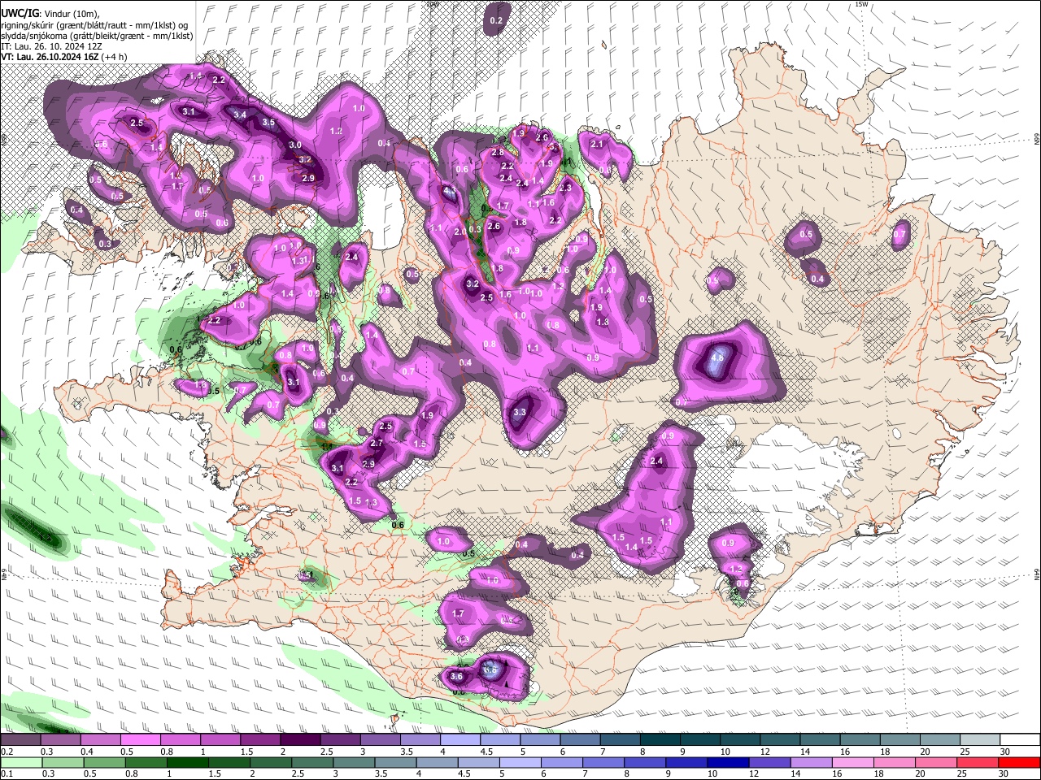The height and width of the screenshot is (780, 1041).
Task: Click the '25' label in the upper legend
Action: tap(965, 752)
